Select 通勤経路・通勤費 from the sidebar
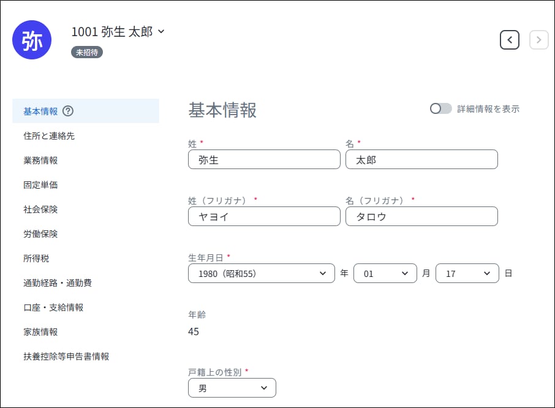 pos(58,283)
